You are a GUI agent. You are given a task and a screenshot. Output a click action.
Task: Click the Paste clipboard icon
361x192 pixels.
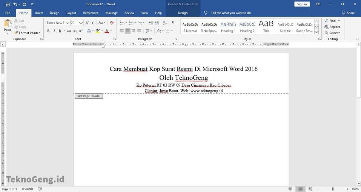click(x=8, y=23)
